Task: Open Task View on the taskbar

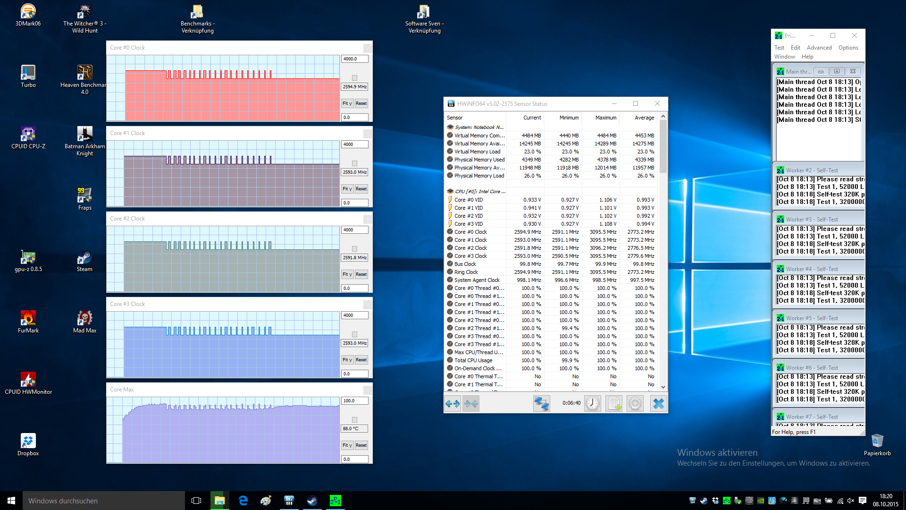Action: [196, 501]
